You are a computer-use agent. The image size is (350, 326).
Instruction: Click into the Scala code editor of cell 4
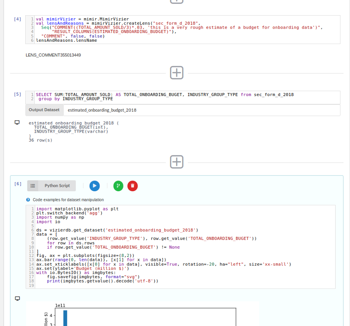183,30
